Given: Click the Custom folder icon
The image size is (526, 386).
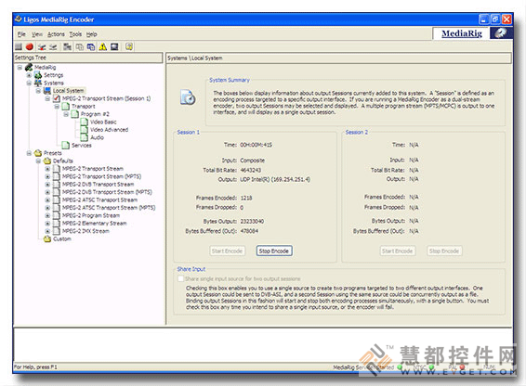Looking at the screenshot, I should coord(47,238).
